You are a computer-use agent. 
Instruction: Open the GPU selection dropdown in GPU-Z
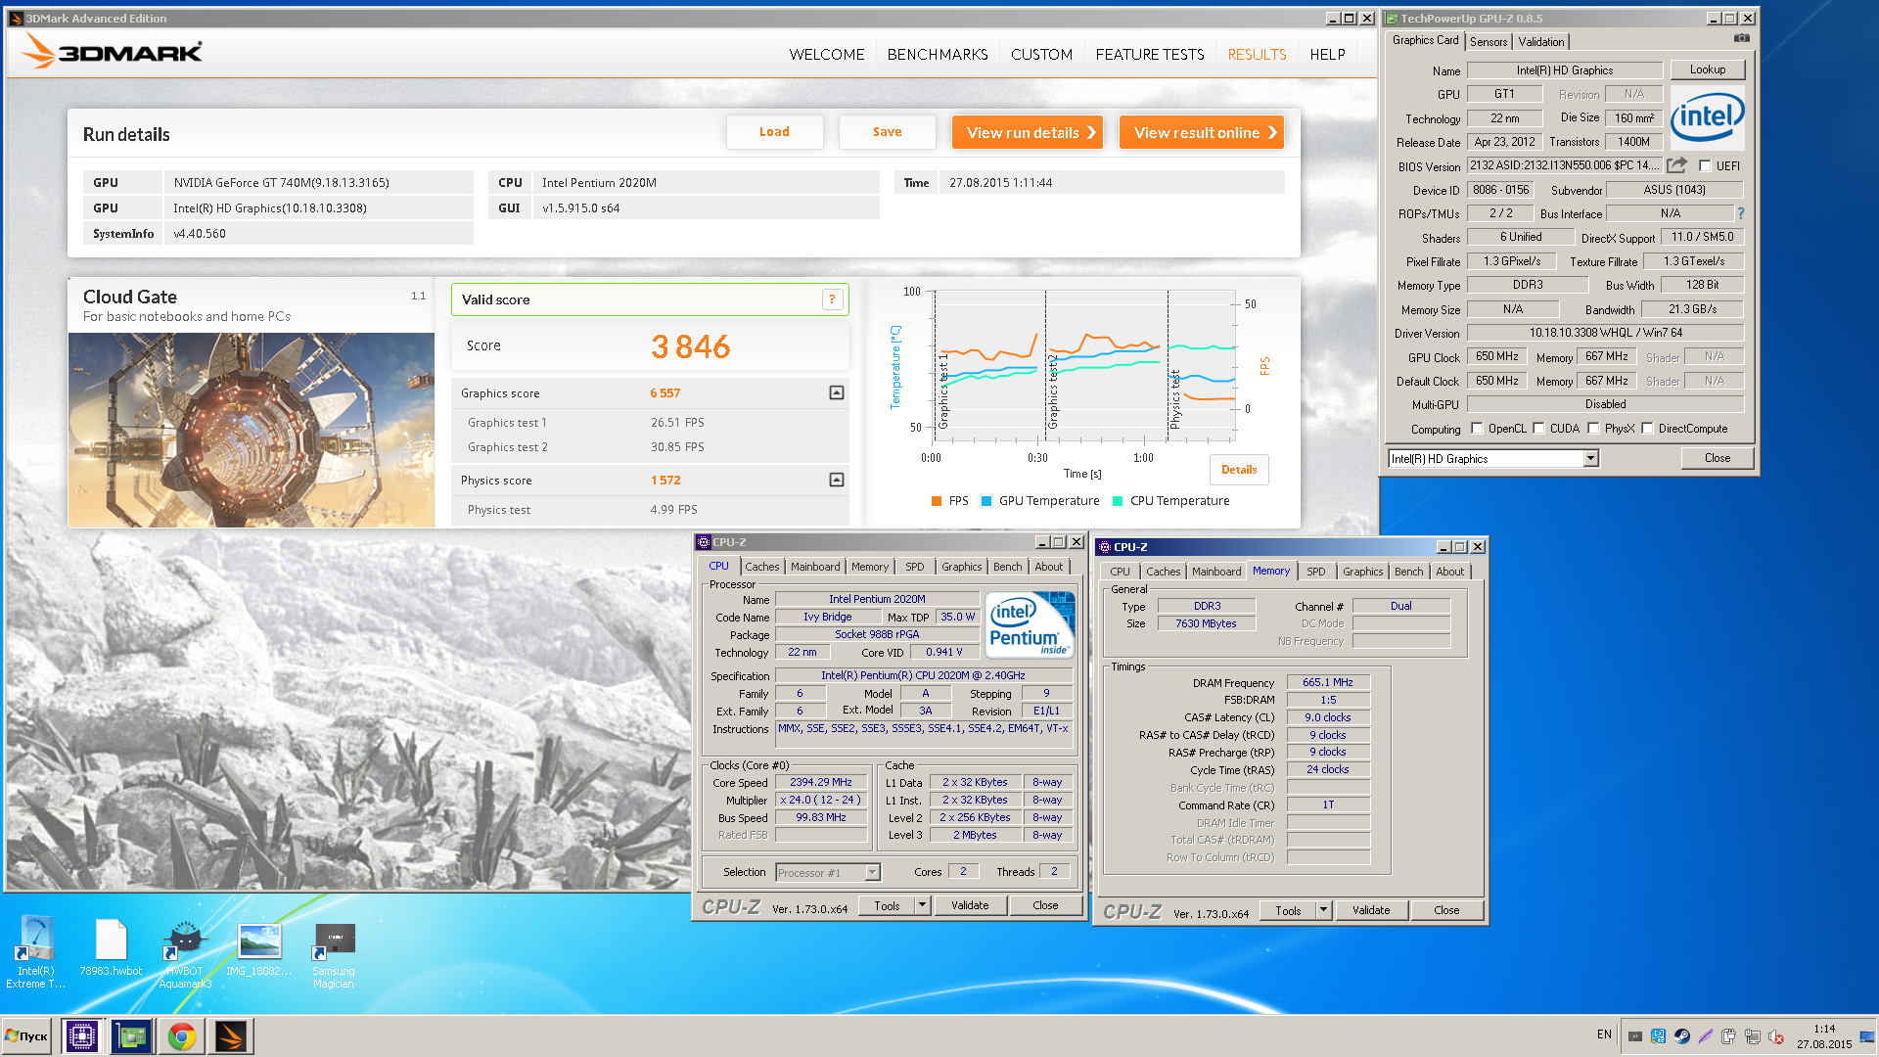point(1591,458)
